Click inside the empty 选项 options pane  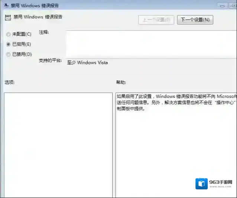tap(58, 145)
